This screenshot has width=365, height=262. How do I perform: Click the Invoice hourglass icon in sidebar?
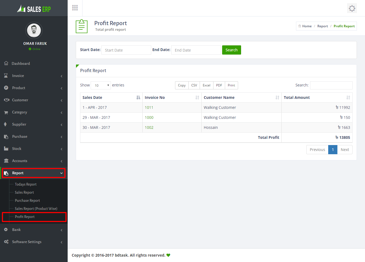point(6,76)
